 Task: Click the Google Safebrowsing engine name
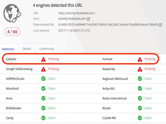pos(19,69)
